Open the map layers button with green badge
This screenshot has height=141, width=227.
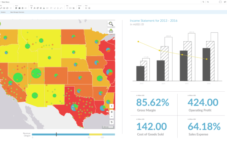(x=111, y=31)
